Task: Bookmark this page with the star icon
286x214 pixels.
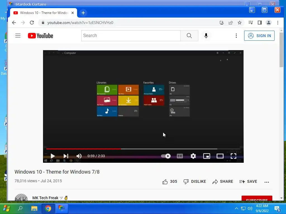Action: pyautogui.click(x=239, y=23)
